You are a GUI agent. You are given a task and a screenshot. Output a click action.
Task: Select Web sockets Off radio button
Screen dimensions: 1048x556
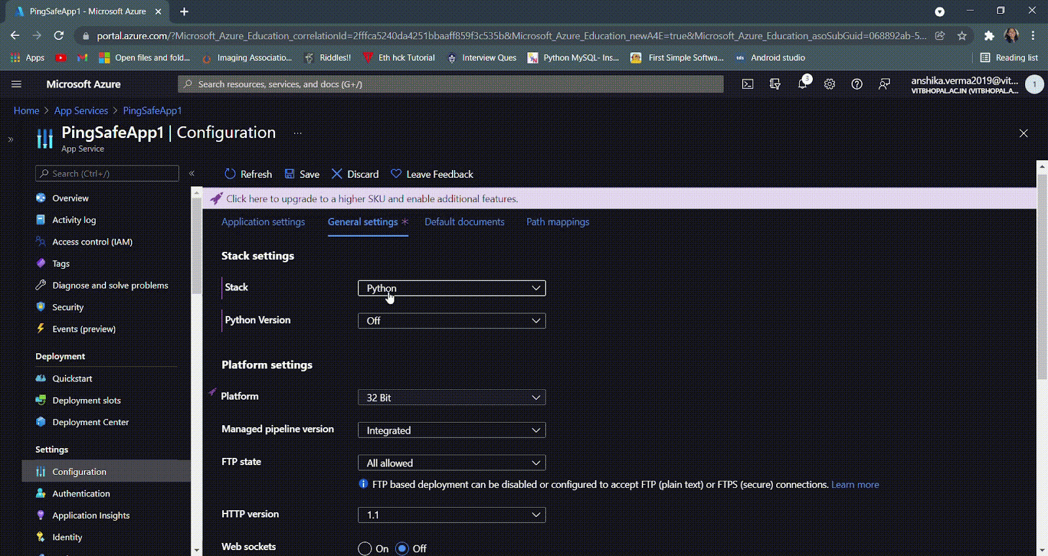(402, 548)
